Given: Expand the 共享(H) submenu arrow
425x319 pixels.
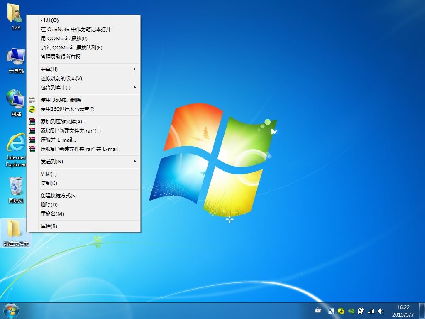Looking at the screenshot, I should coord(135,69).
